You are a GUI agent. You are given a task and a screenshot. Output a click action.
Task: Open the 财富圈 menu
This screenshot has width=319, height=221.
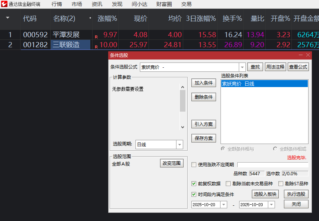pyautogui.click(x=164, y=4)
